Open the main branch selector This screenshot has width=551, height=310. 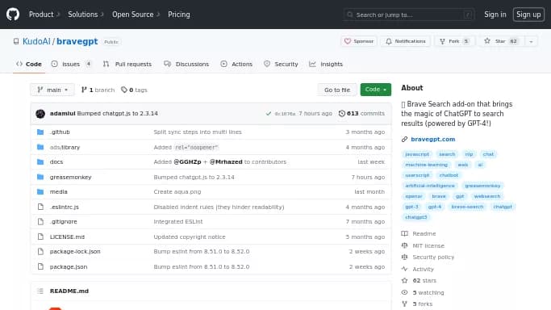[x=52, y=90]
